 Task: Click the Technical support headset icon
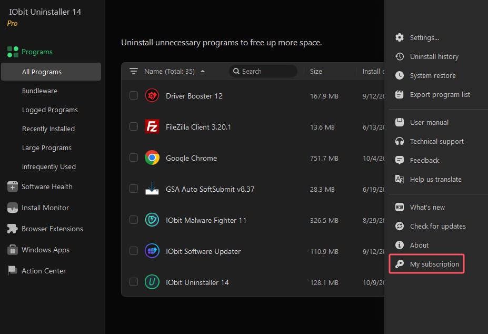tap(400, 142)
